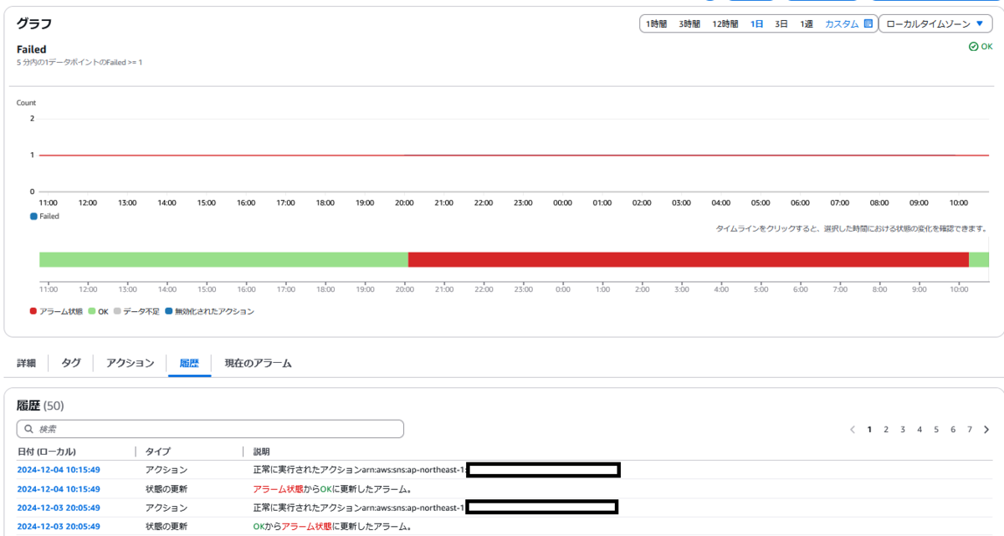Image resolution: width=1004 pixels, height=536 pixels.
Task: Open the 2024-12-04 10:15:49 アクション entry
Action: coord(59,470)
